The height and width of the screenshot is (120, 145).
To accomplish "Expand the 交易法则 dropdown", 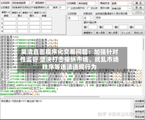I will click(92, 18).
